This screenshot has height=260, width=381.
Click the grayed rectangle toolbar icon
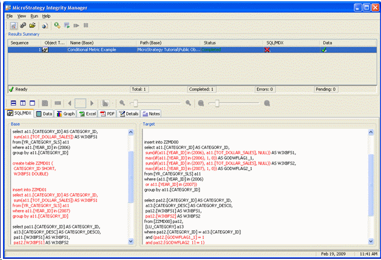[58, 103]
